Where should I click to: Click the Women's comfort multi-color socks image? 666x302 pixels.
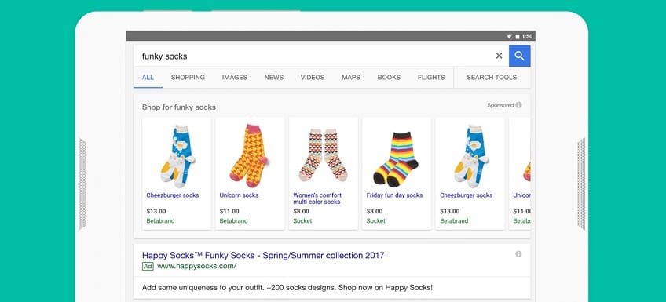click(x=323, y=155)
